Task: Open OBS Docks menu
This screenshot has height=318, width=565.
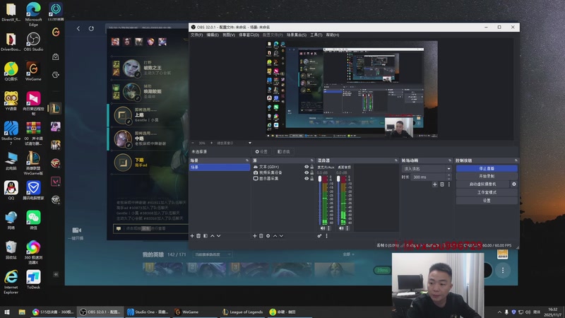Action: (249, 35)
